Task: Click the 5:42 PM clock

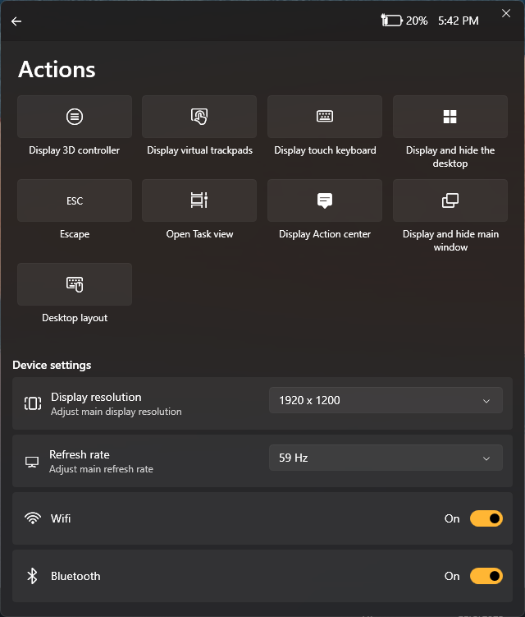Action: click(x=459, y=21)
